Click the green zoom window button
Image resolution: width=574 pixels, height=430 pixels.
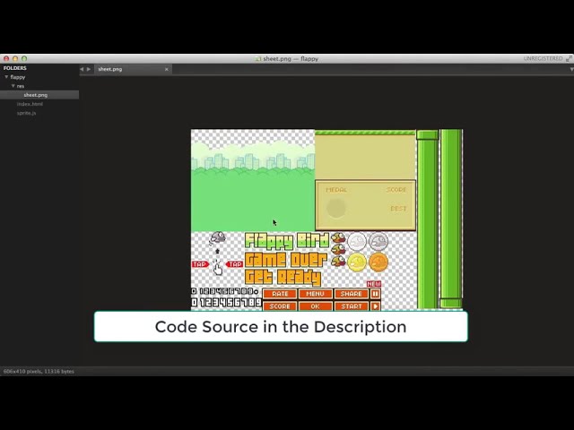tap(24, 58)
